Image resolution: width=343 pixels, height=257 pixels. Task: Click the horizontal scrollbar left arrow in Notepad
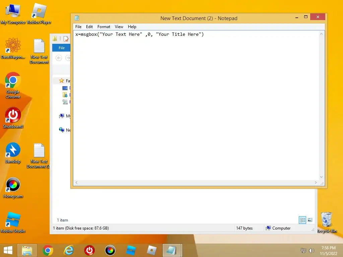coord(76,182)
